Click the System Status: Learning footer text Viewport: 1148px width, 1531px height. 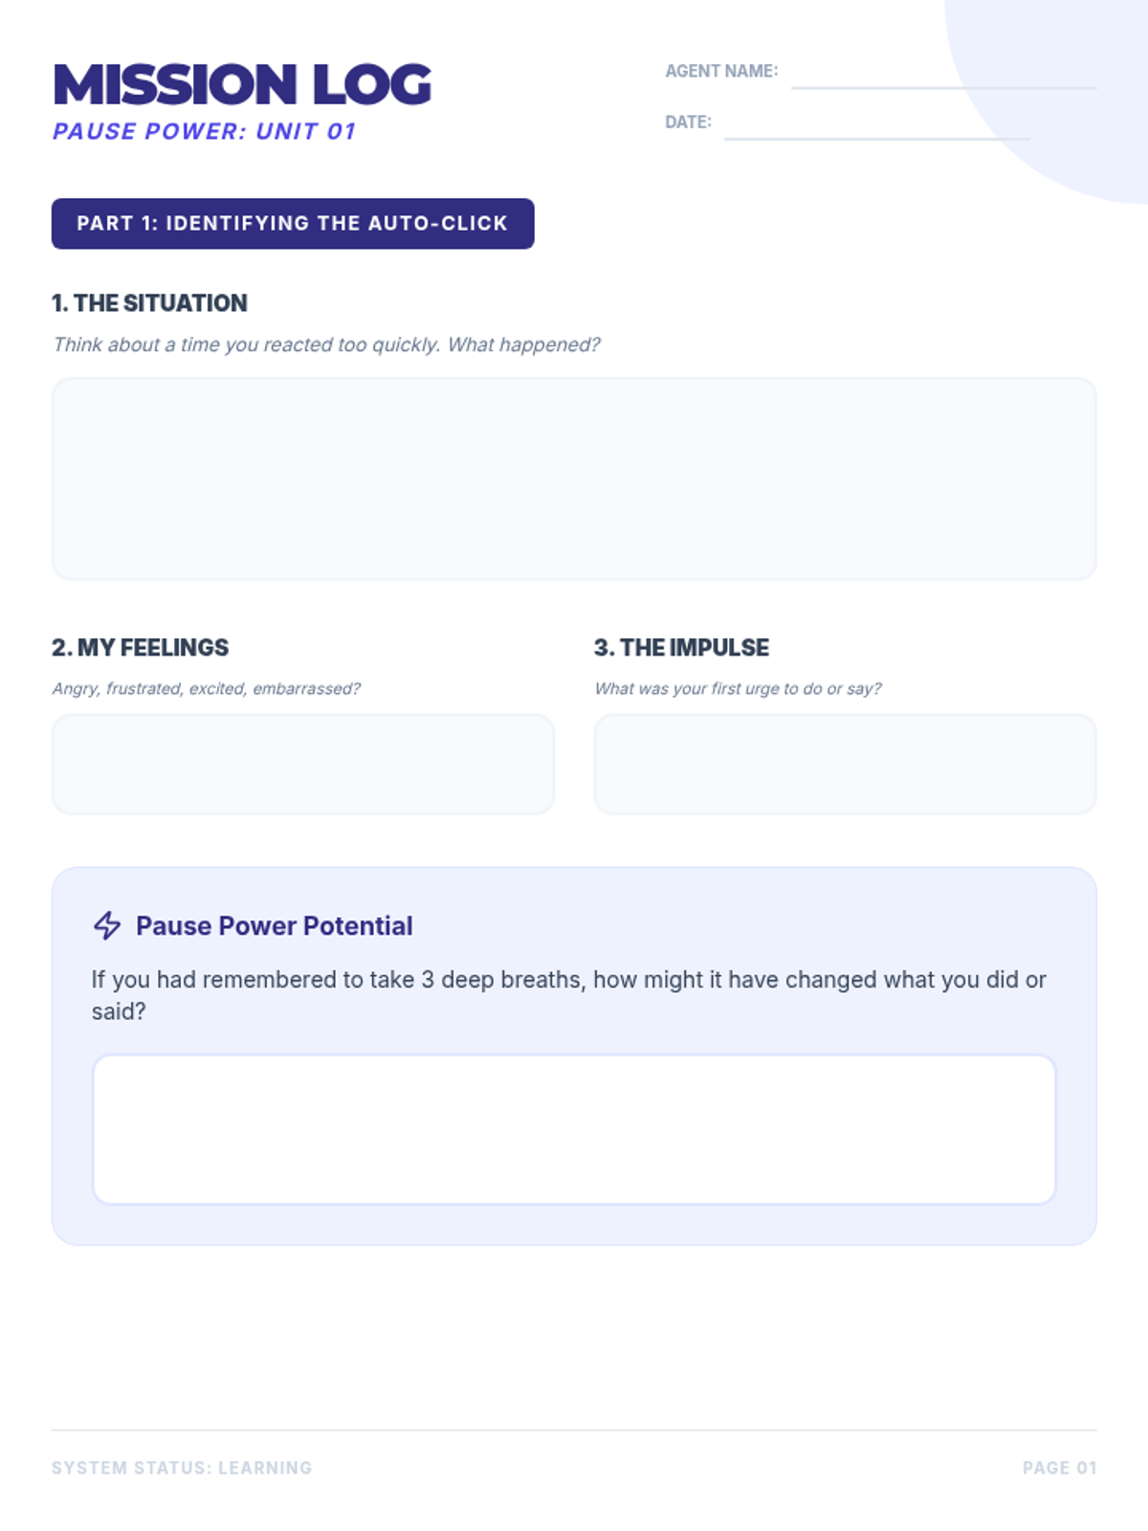point(182,1468)
